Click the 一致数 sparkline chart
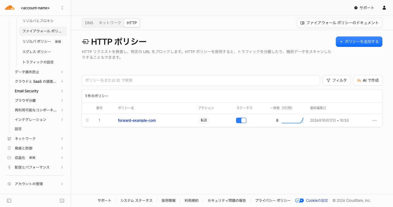This screenshot has height=207, width=393. (293, 120)
